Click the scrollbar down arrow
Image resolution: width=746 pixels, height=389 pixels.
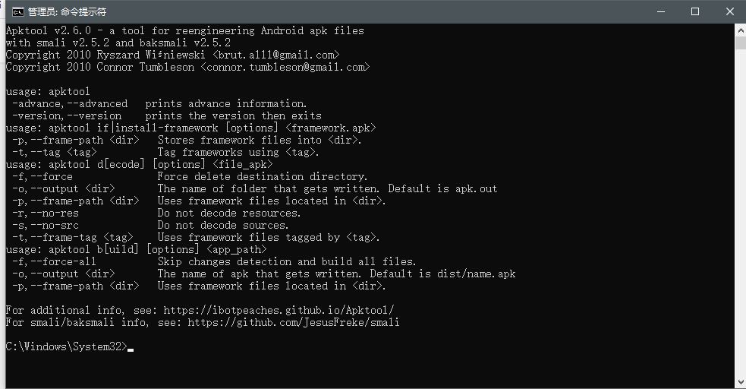741,381
